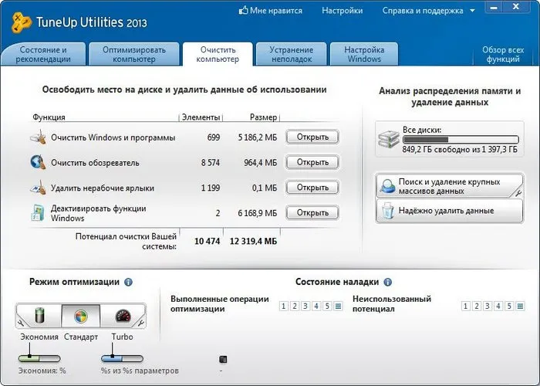Screen dimensions: 540x386
Task: Go to the Устранение неполадок tab
Action: (x=292, y=54)
